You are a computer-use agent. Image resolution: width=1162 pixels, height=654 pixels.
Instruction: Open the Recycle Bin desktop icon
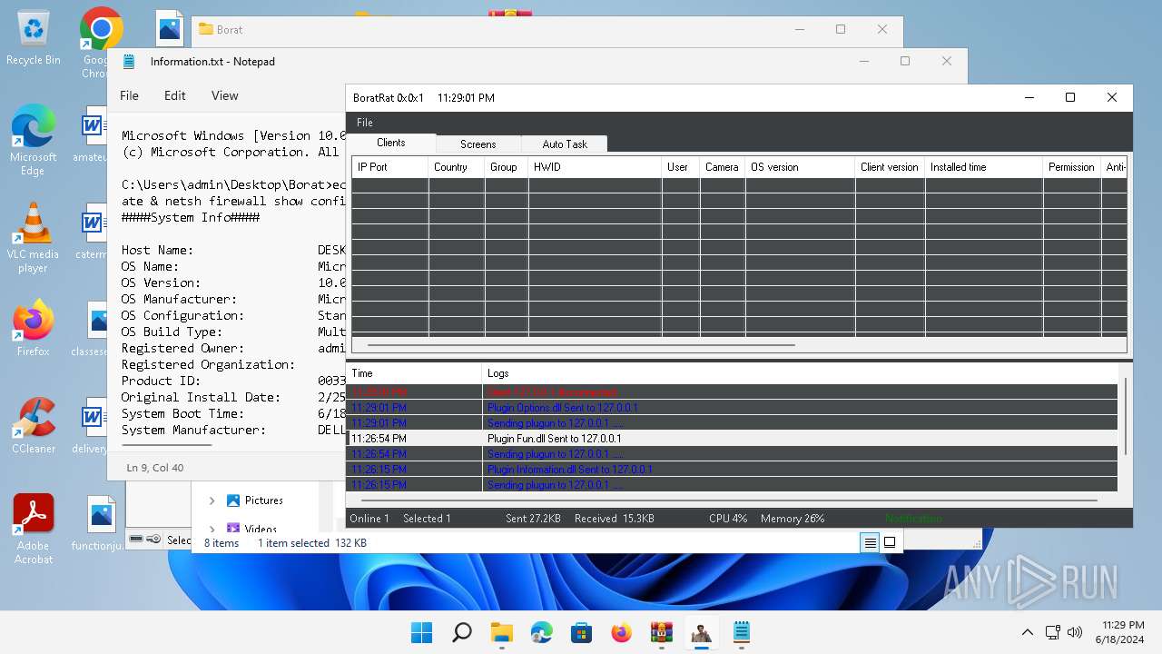[x=34, y=39]
